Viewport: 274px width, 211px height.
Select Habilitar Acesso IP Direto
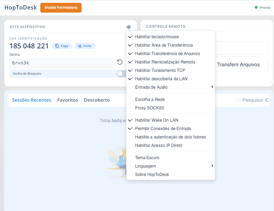coord(171,145)
